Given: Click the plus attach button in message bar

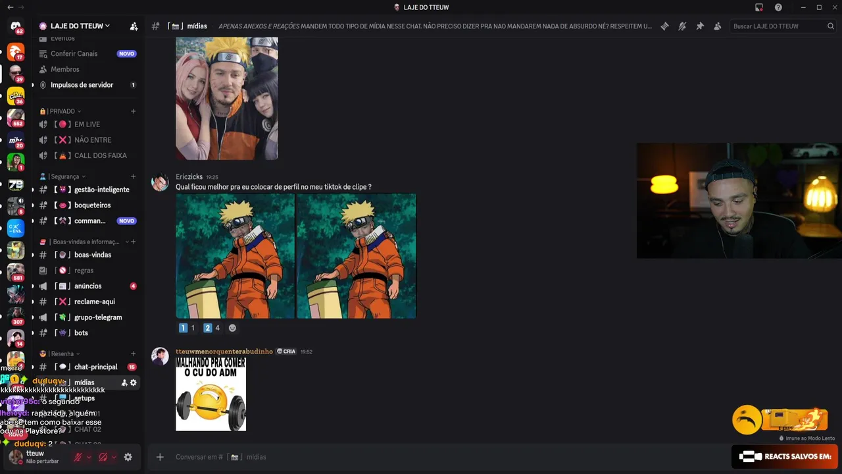Looking at the screenshot, I should [x=160, y=457].
